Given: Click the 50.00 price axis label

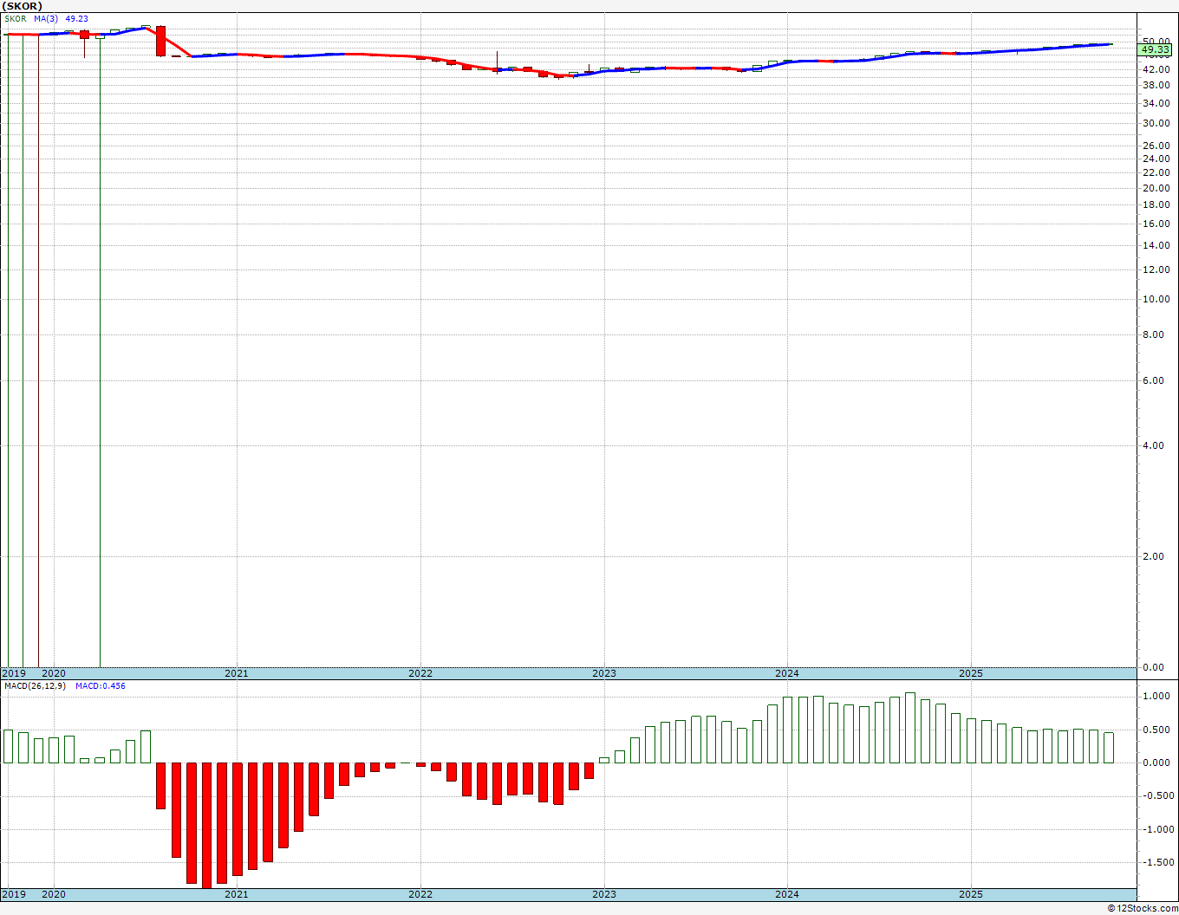Looking at the screenshot, I should (1156, 42).
